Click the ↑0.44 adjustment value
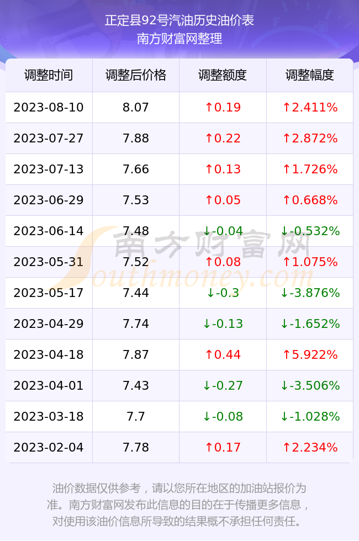The image size is (359, 541). pos(223,354)
